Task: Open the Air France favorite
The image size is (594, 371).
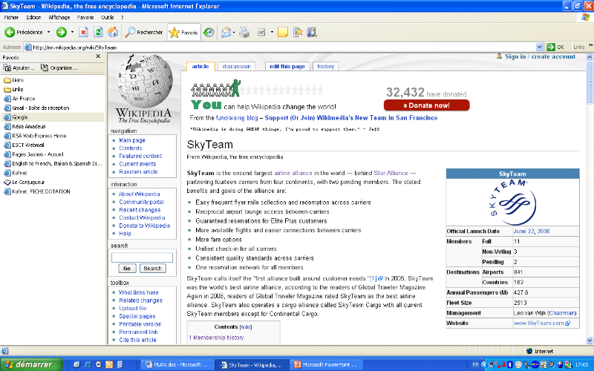Action: click(19, 99)
